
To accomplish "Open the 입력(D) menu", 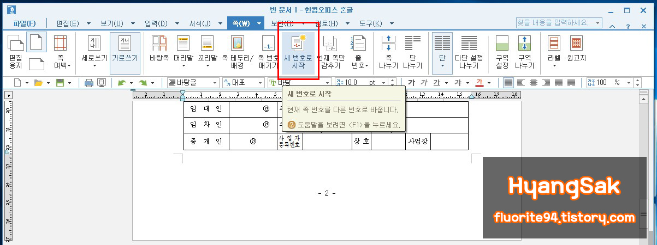I will click(x=156, y=23).
